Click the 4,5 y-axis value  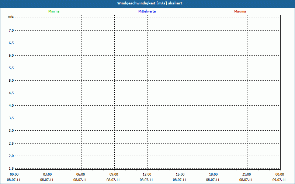click(11, 93)
